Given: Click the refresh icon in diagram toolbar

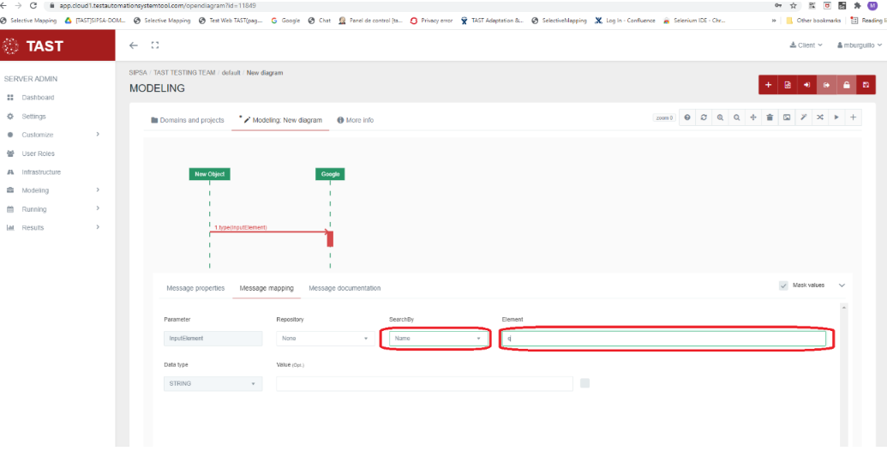Looking at the screenshot, I should [x=704, y=117].
